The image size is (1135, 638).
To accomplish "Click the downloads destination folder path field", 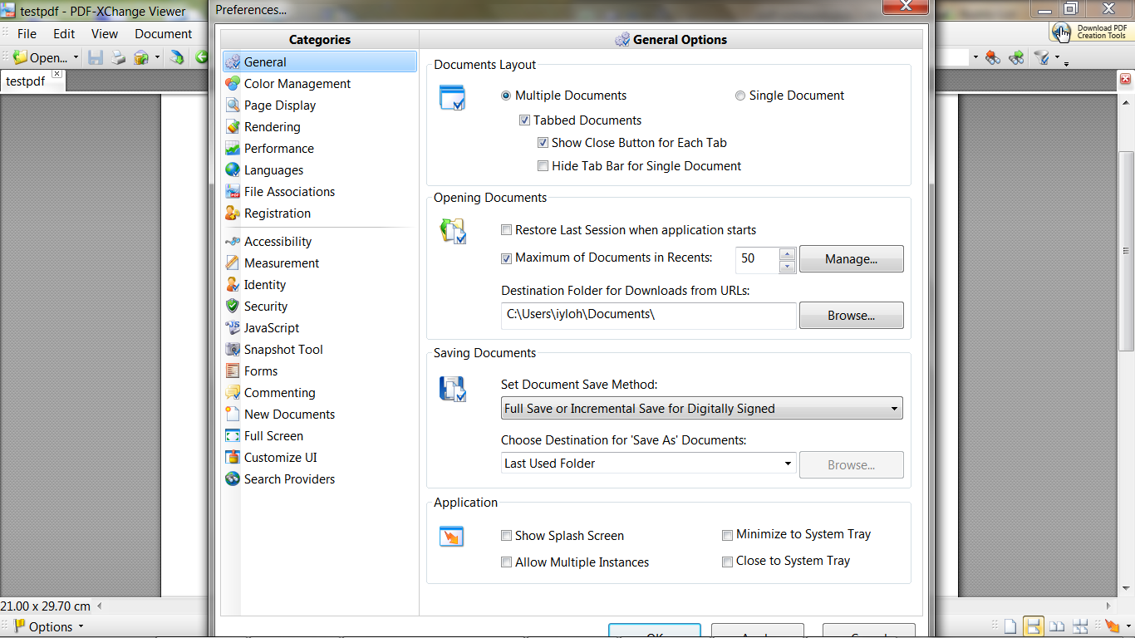I will tap(648, 315).
